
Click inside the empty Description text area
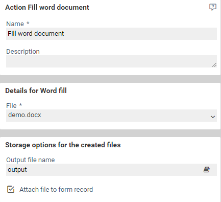pyautogui.click(x=111, y=61)
